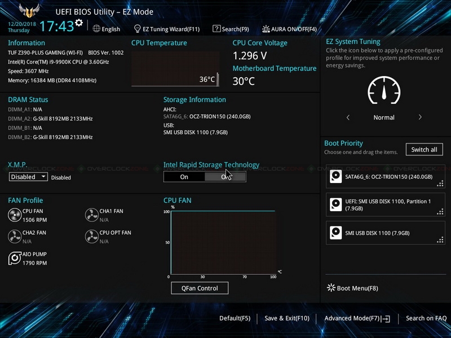
Task: Open Search on FAQ
Action: (x=426, y=318)
